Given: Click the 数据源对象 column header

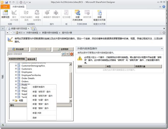Looking at the screenshot, I should coord(148,66).
